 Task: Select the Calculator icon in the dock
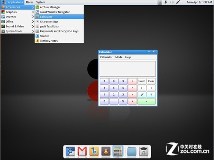pyautogui.click(x=118, y=151)
